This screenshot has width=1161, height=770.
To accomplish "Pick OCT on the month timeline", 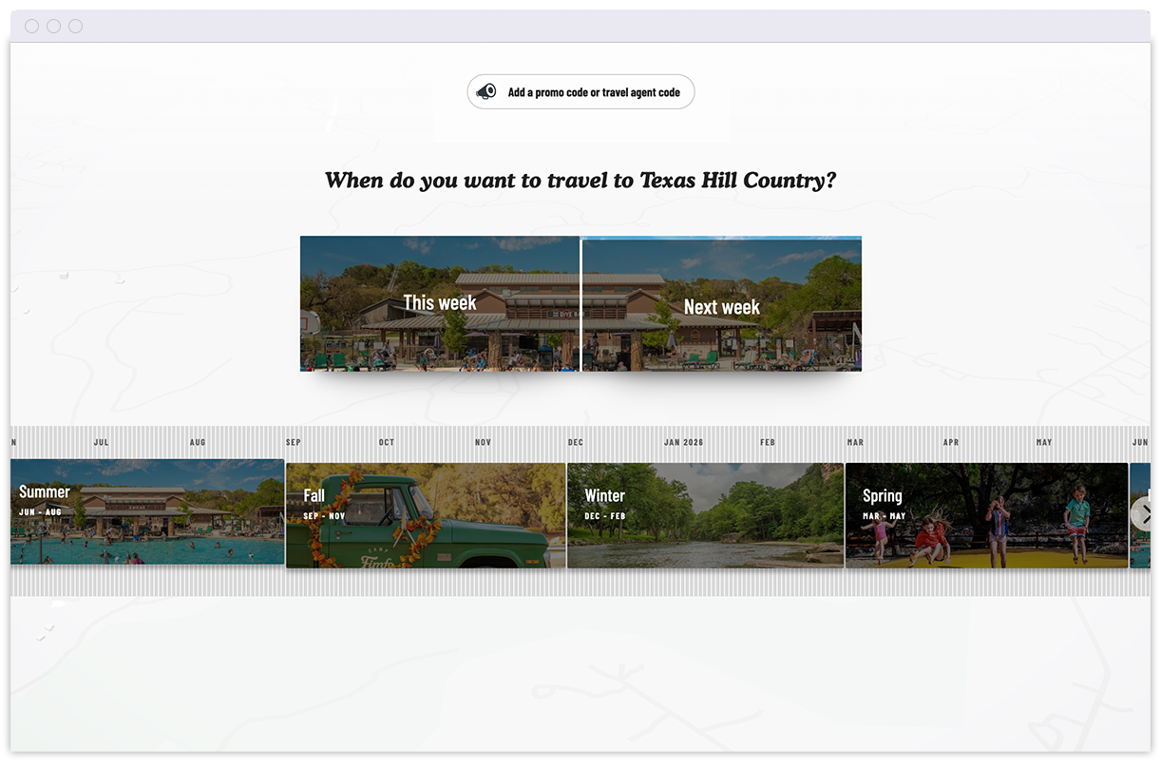I will [387, 442].
